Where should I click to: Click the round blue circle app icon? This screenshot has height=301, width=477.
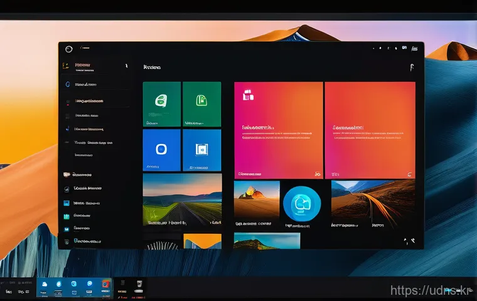302,204
